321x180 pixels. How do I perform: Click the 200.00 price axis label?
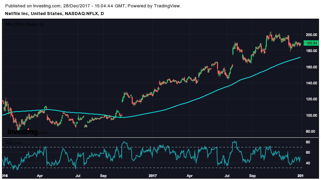(x=311, y=35)
